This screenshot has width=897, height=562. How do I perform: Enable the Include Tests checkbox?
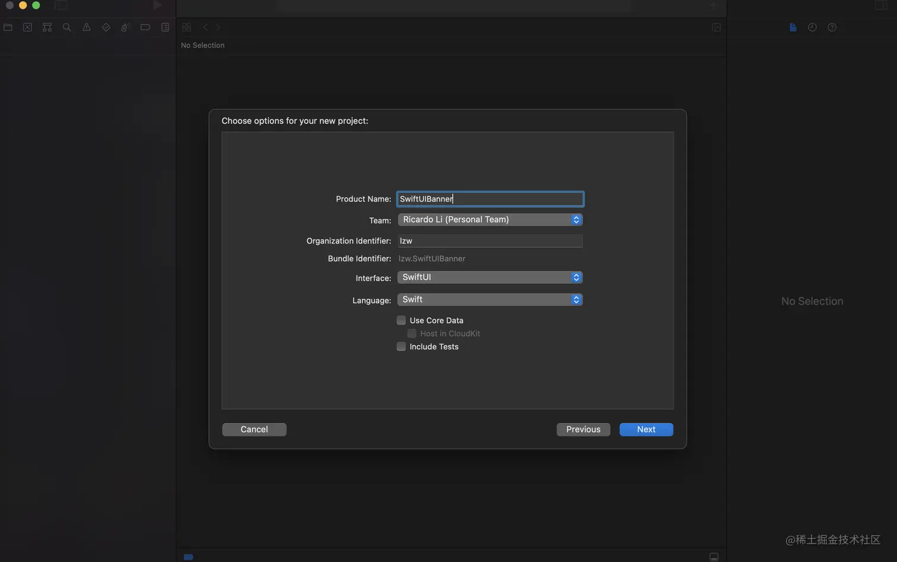click(402, 346)
